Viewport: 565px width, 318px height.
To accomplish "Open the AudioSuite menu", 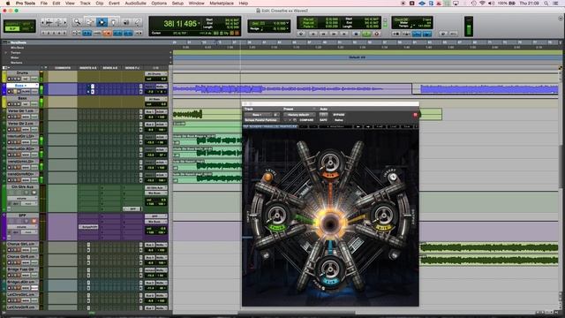I will (x=135, y=4).
